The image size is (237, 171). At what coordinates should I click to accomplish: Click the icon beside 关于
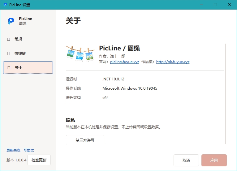pos(9,68)
